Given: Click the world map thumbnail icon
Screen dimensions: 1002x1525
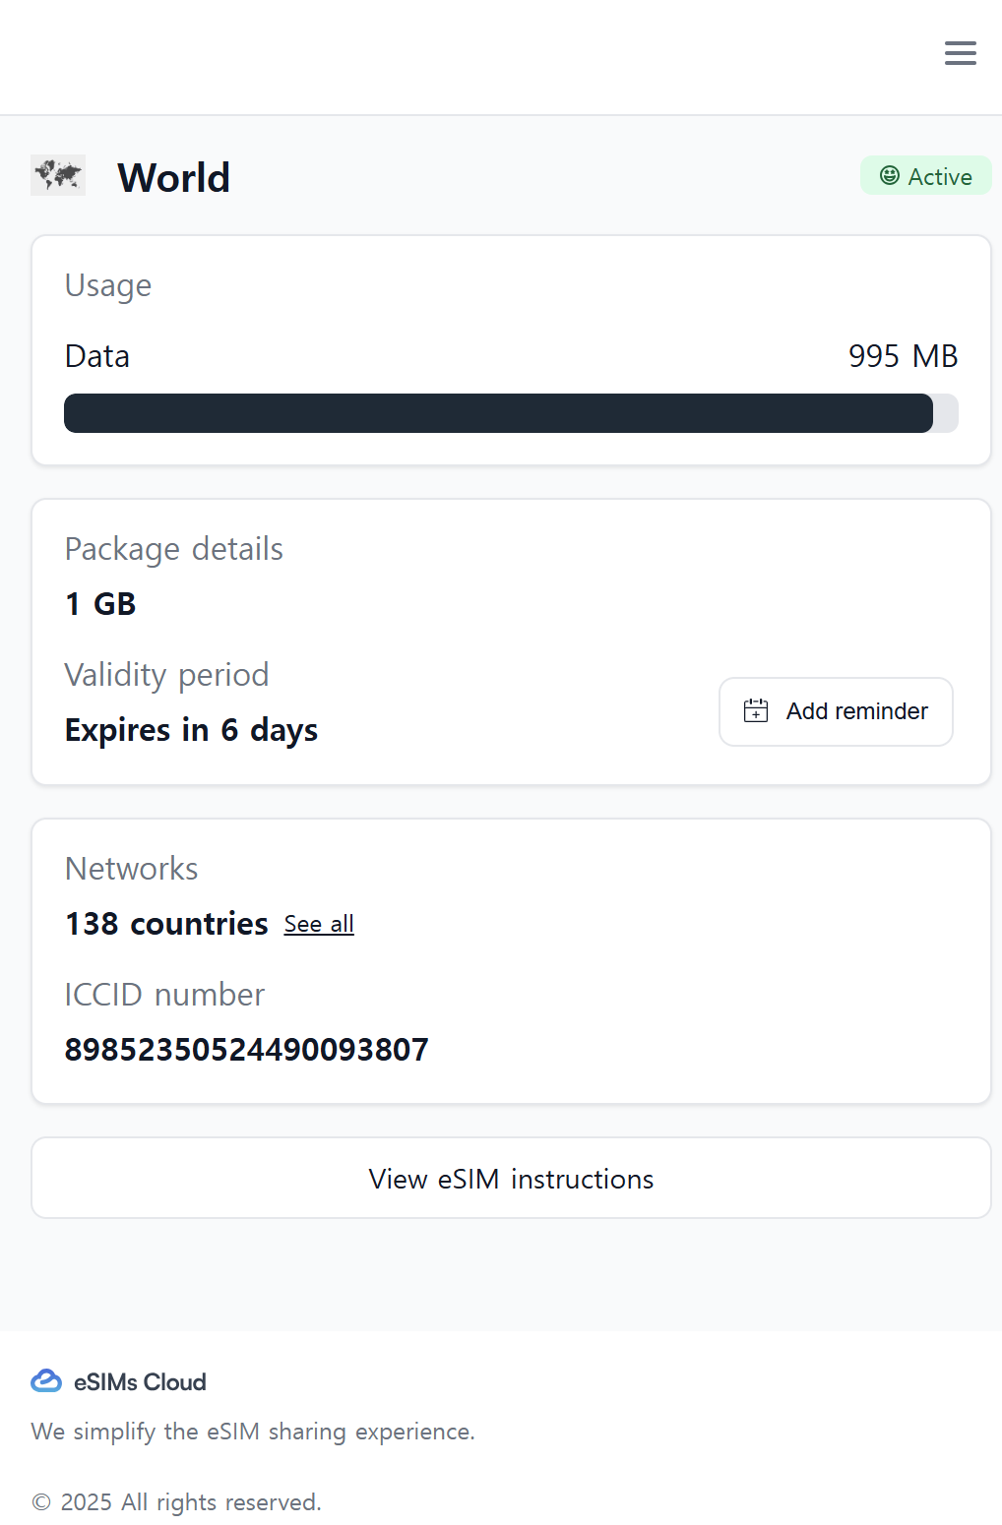Looking at the screenshot, I should 58,175.
